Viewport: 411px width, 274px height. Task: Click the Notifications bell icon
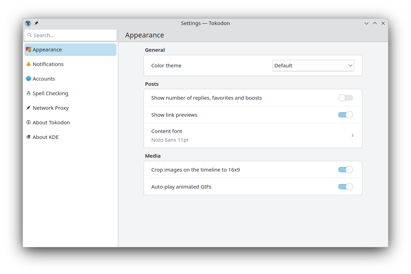[x=29, y=64]
